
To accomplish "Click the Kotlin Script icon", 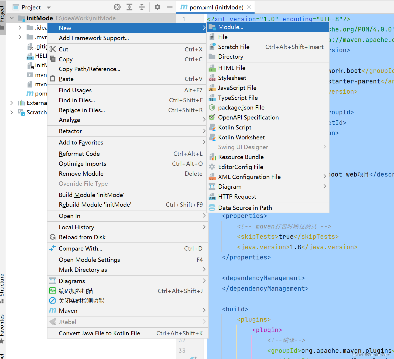I will pos(212,127).
